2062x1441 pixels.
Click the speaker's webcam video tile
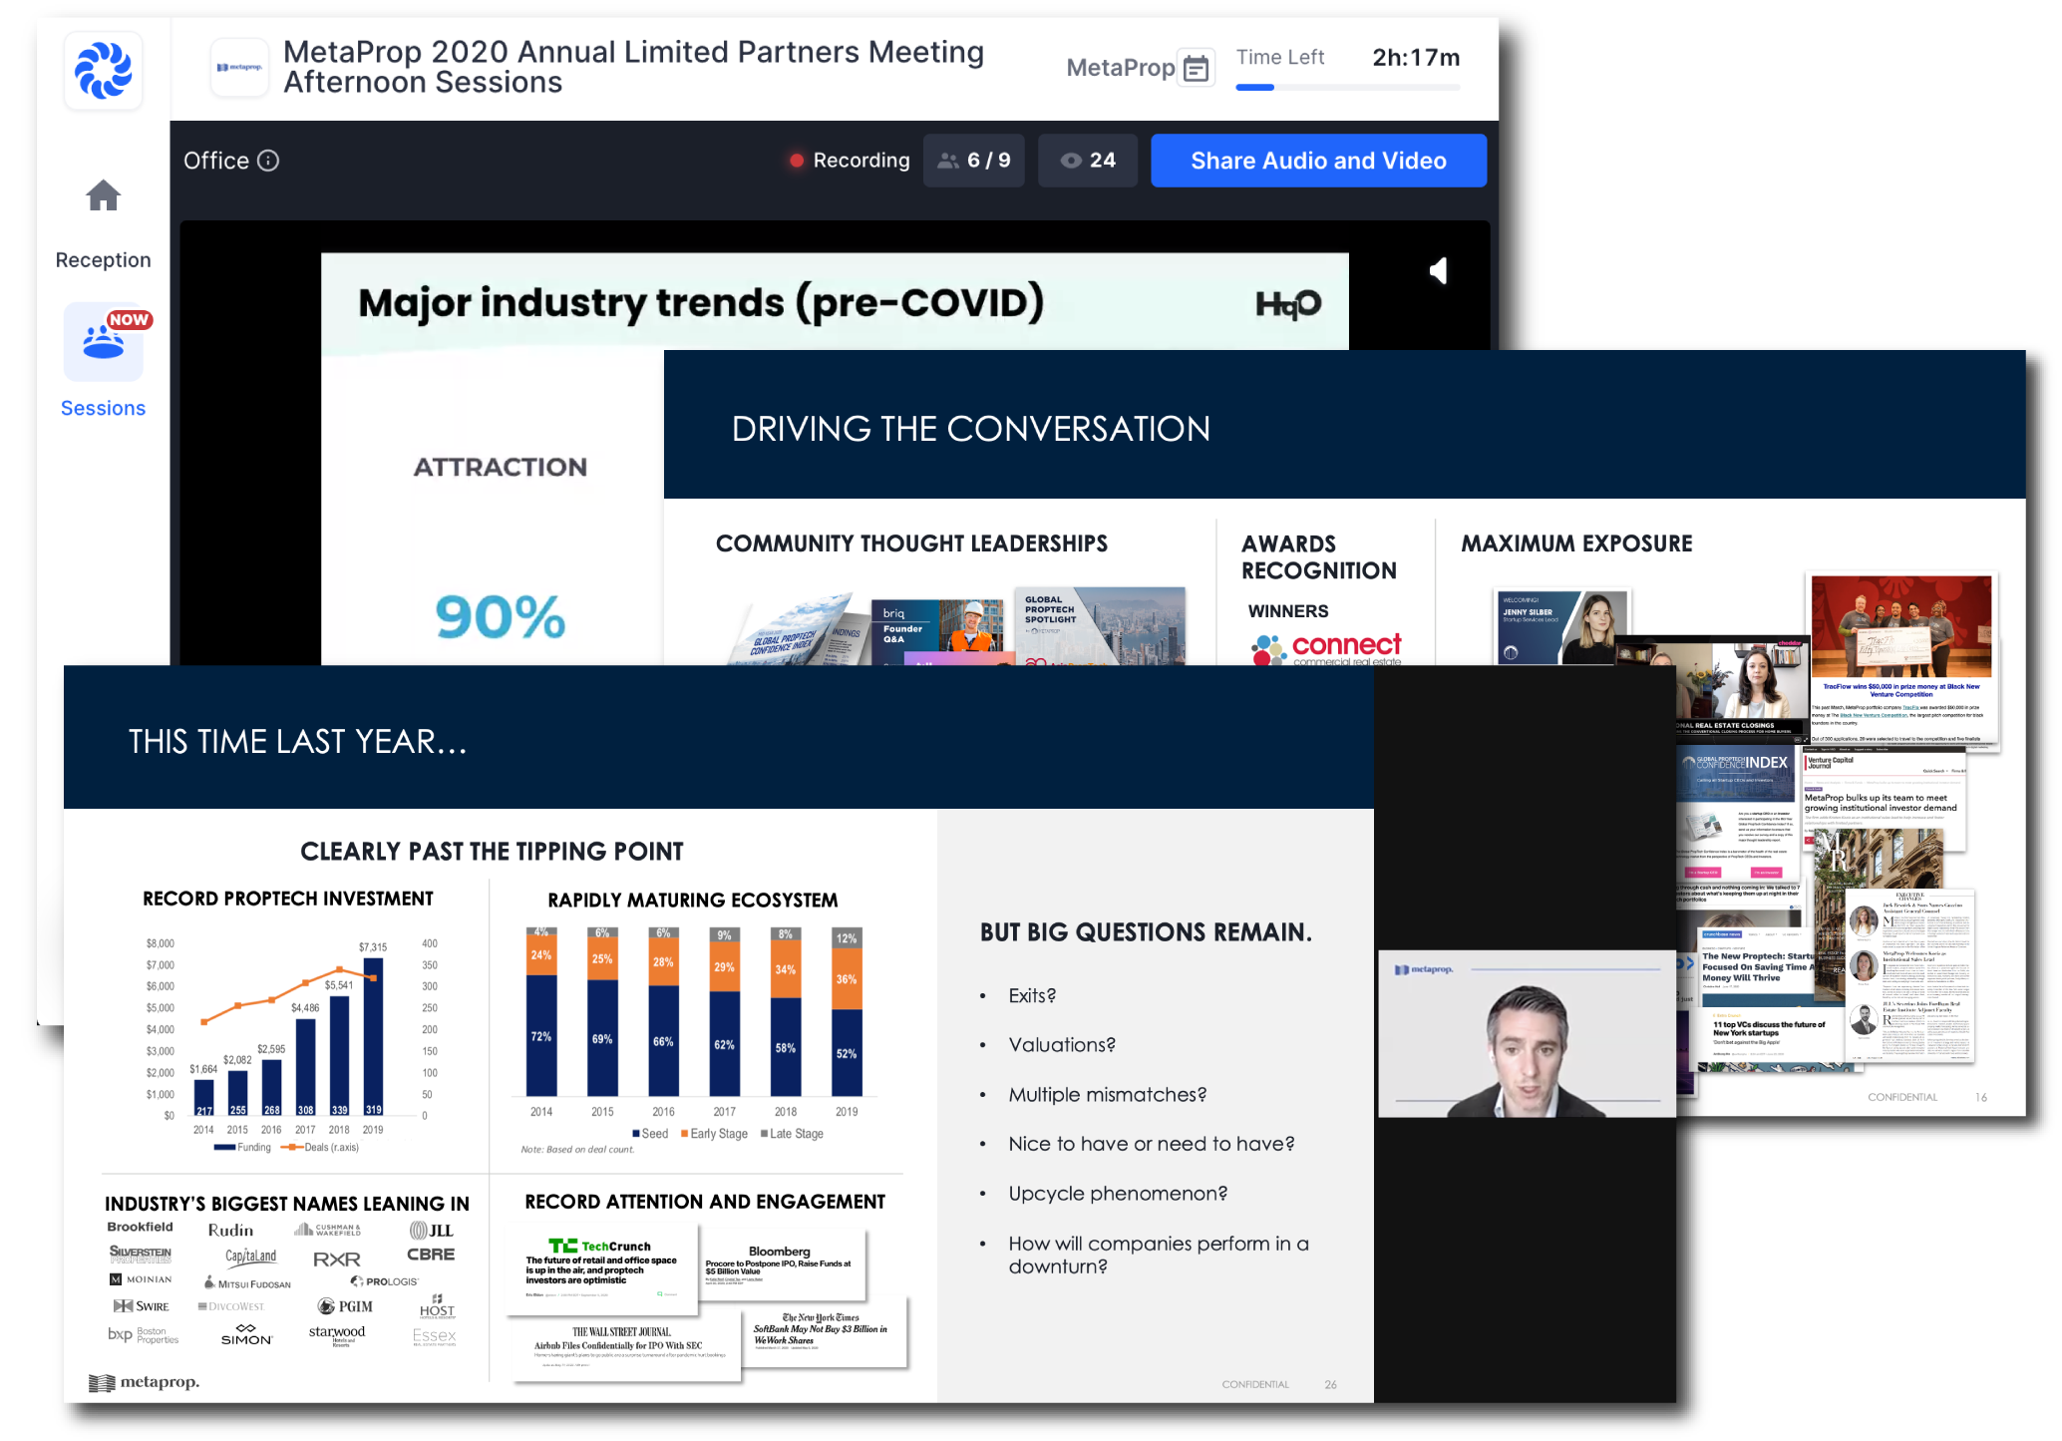coord(1526,1034)
